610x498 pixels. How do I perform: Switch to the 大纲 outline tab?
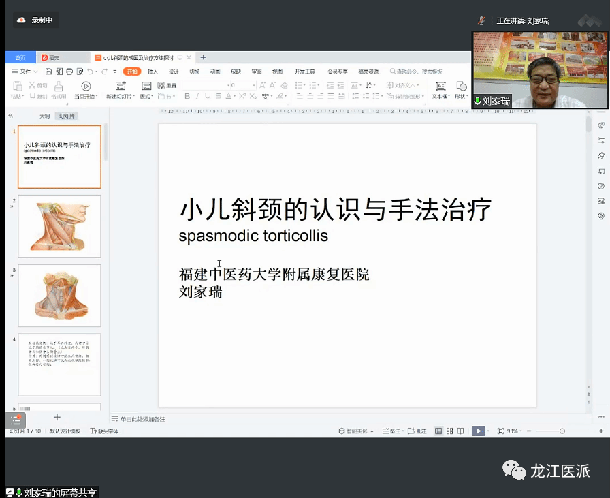44,116
